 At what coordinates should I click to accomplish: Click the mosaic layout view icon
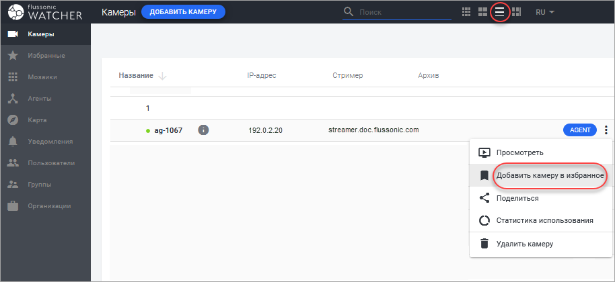517,12
